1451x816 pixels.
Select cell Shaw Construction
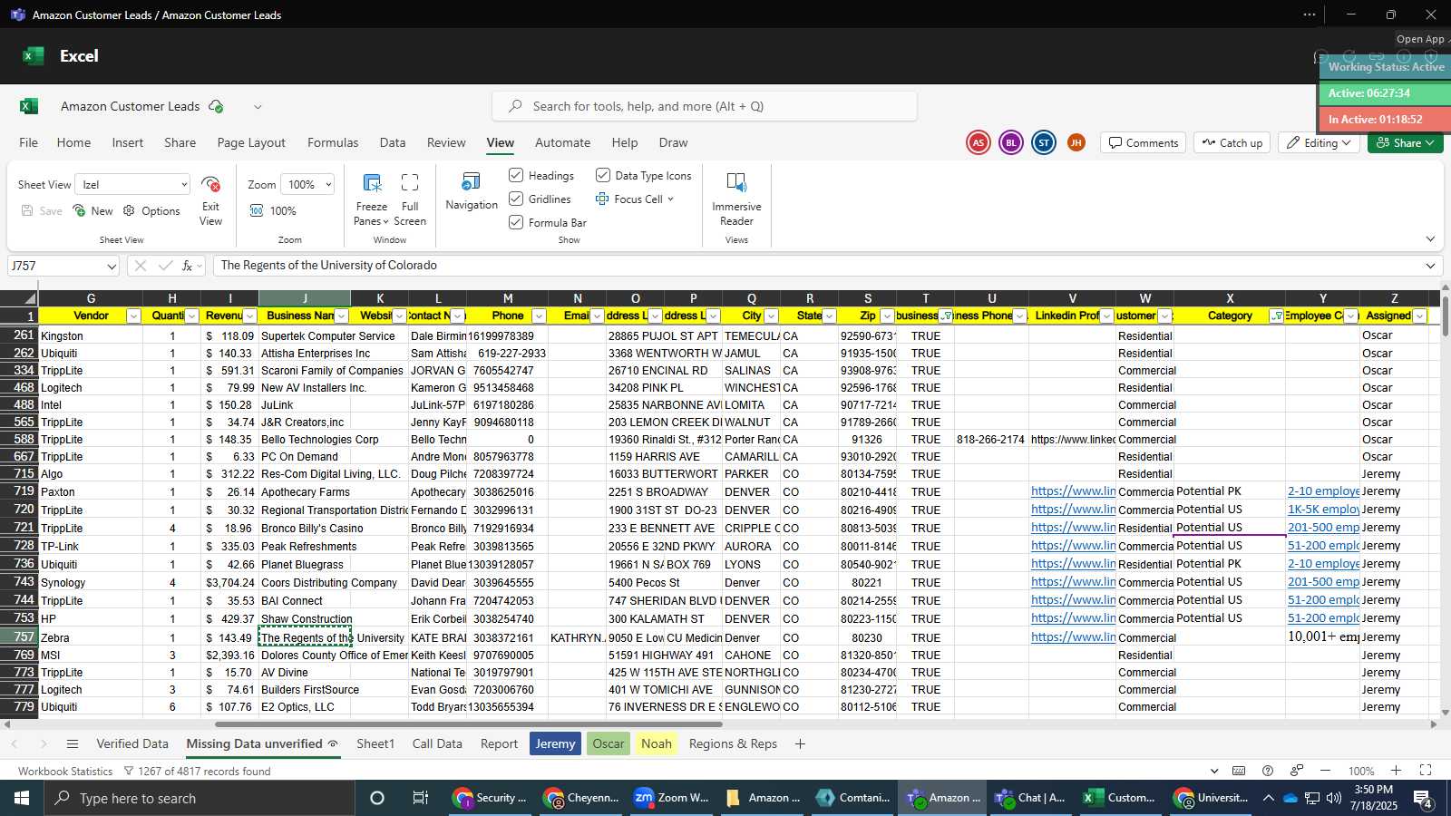(305, 618)
